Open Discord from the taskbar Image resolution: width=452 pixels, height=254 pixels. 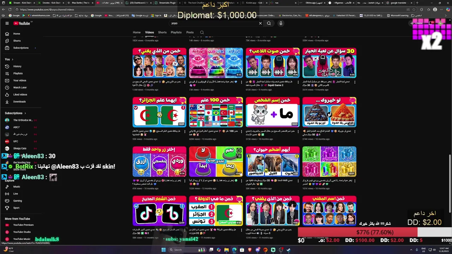257,250
